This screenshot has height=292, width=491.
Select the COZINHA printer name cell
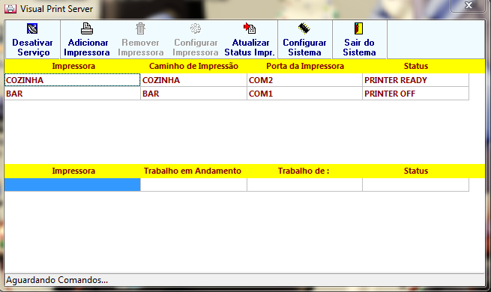(72, 80)
